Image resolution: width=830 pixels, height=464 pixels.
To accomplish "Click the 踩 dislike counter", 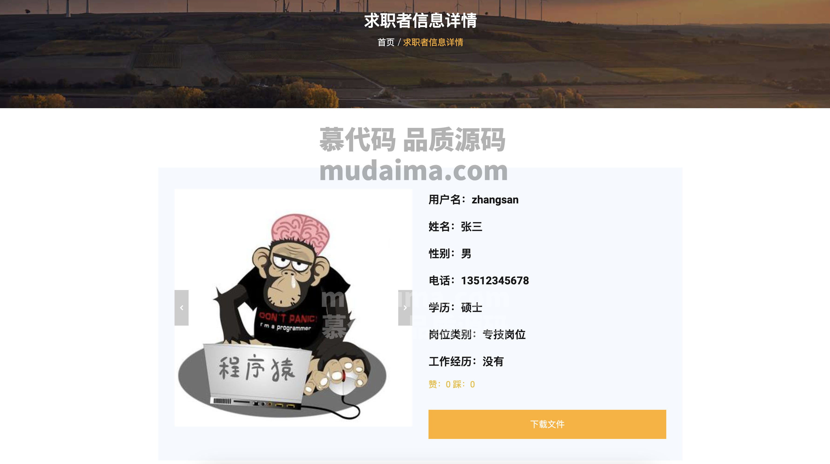I will [464, 384].
